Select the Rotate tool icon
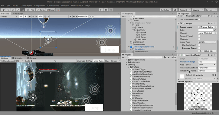The height and width of the screenshot is (115, 219). pos(13,10)
